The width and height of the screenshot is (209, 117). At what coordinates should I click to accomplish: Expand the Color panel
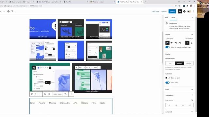(192, 90)
